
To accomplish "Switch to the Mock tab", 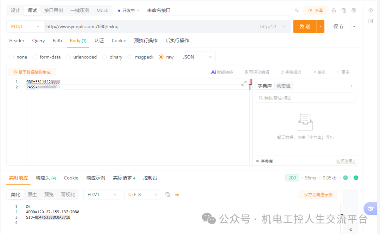I will [x=102, y=11].
